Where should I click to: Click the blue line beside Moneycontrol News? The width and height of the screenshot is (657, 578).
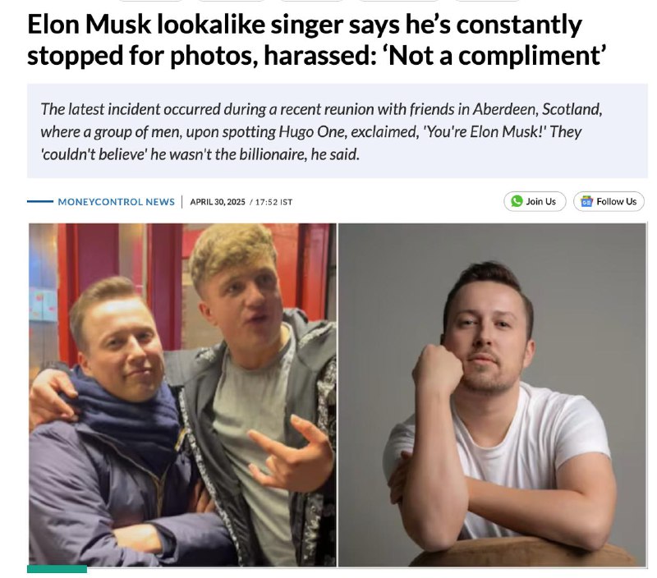coord(39,201)
